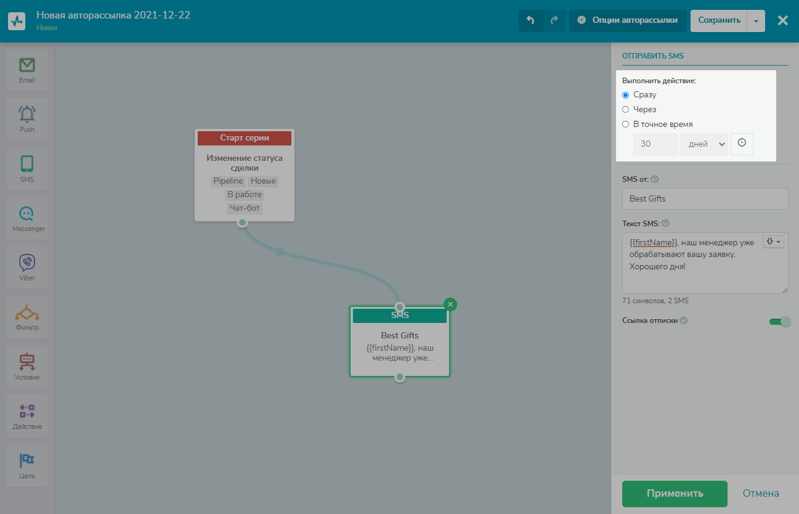Choose the Действие block icon
This screenshot has width=799, height=514.
(26, 416)
